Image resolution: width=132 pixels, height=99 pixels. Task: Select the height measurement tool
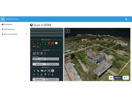(45, 43)
